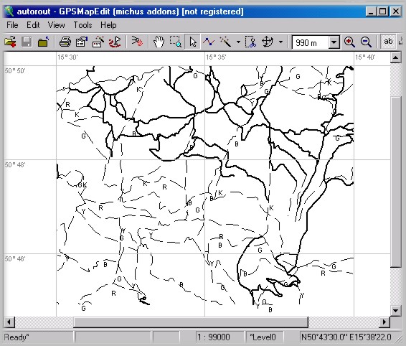Expand the Transform tool dropdown arrow
Screen dimensions: 406x346
(280, 42)
